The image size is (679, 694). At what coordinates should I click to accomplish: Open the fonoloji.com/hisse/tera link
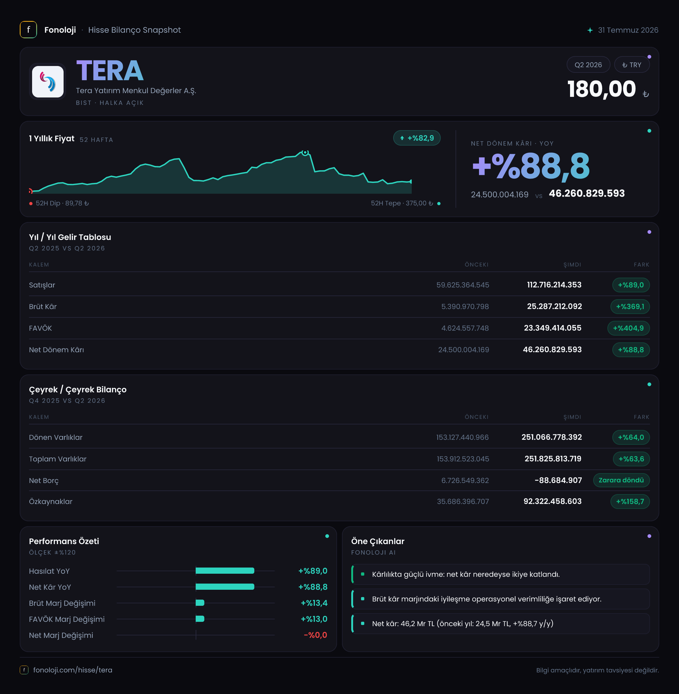(x=73, y=670)
